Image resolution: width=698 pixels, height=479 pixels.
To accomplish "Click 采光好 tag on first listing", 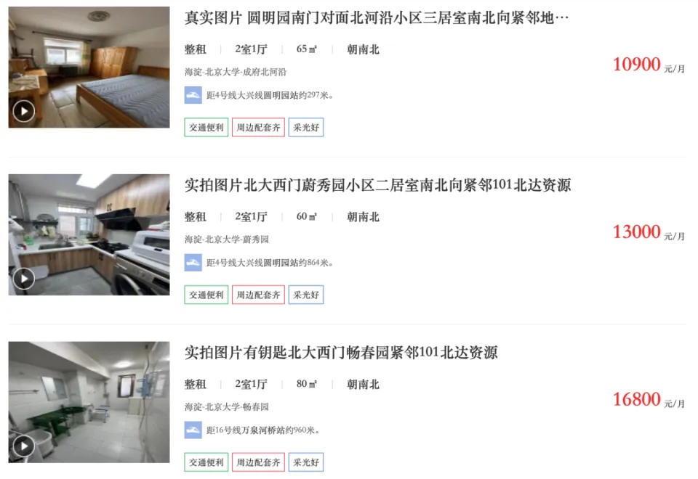I will tap(306, 128).
